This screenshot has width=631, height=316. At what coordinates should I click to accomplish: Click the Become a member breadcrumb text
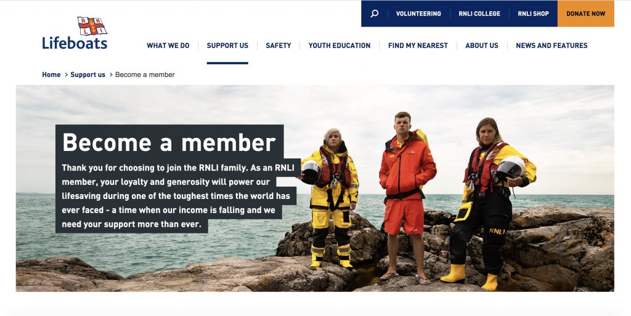(x=145, y=75)
